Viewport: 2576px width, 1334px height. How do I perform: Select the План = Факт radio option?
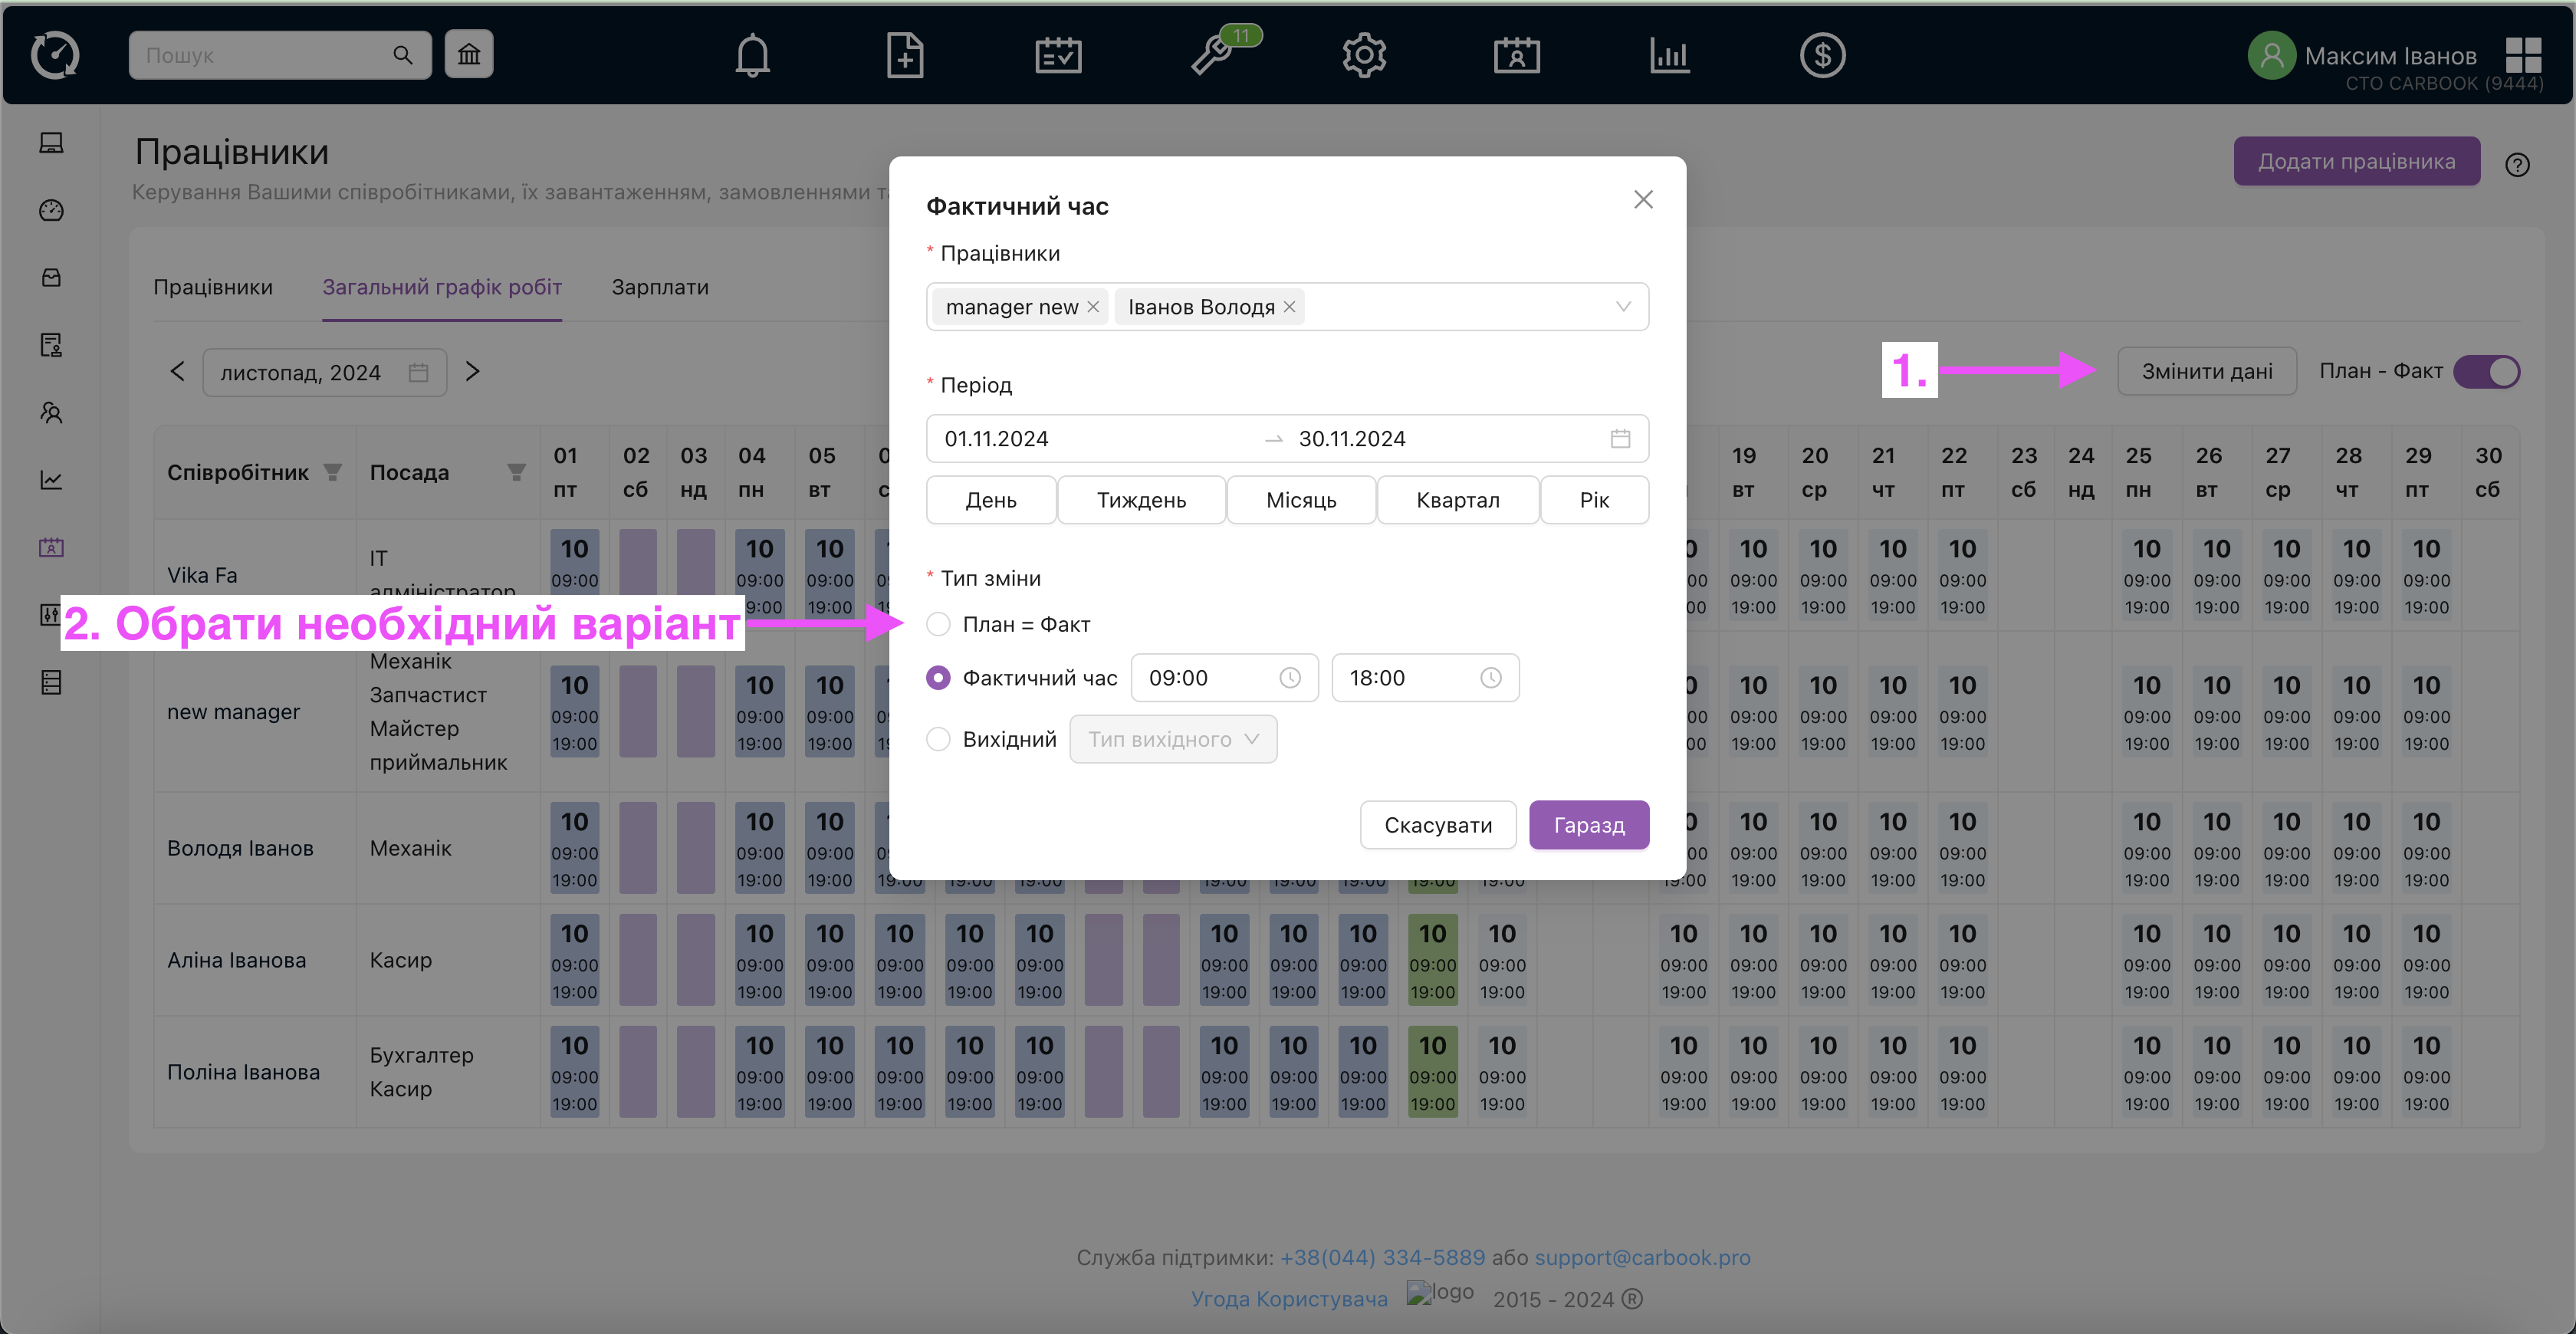[938, 624]
